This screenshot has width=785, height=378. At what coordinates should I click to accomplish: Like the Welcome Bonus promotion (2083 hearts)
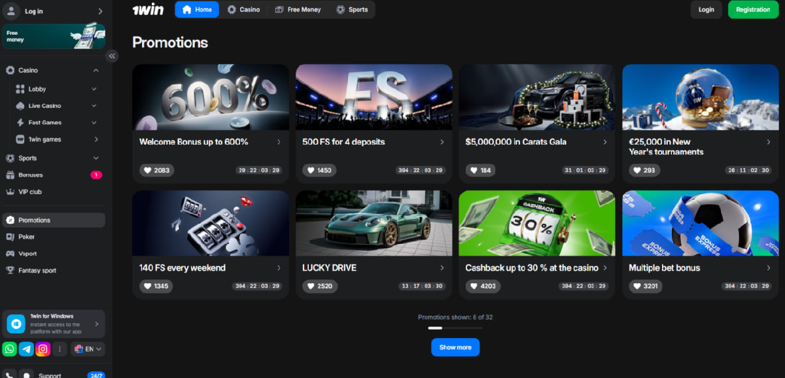pyautogui.click(x=156, y=170)
